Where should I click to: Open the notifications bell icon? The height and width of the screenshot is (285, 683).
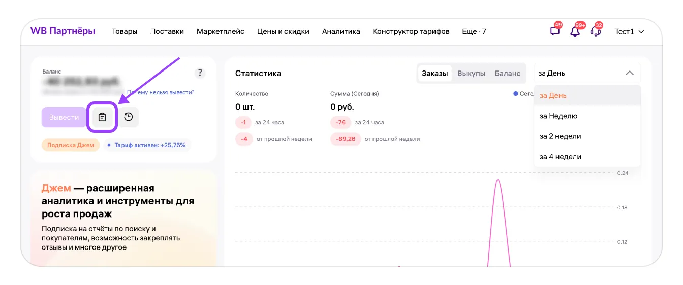coord(575,31)
